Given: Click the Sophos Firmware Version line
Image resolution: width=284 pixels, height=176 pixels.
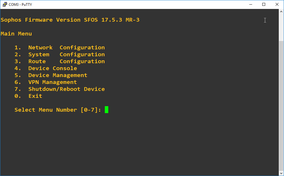Looking at the screenshot, I should coord(70,20).
